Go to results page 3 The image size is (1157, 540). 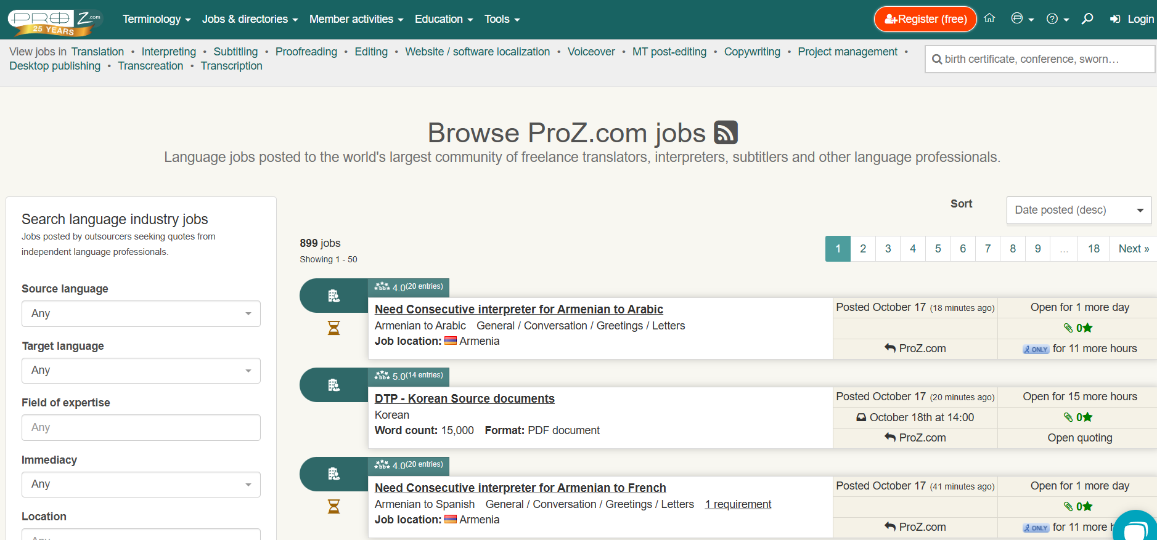pos(888,249)
